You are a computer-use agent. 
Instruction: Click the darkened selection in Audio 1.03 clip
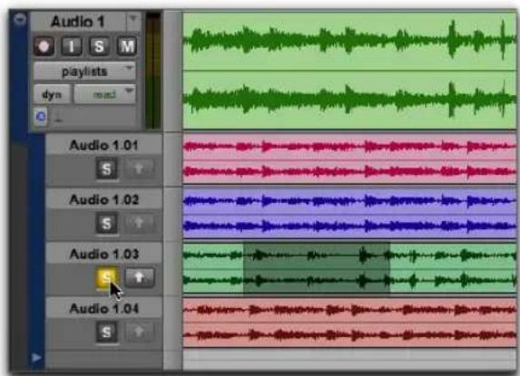(317, 268)
